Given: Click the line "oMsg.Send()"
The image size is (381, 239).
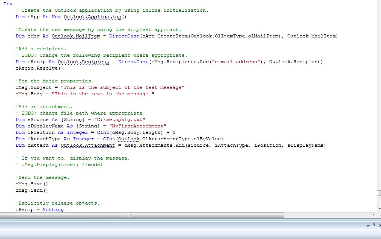Looking at the screenshot, I should 32,191.
